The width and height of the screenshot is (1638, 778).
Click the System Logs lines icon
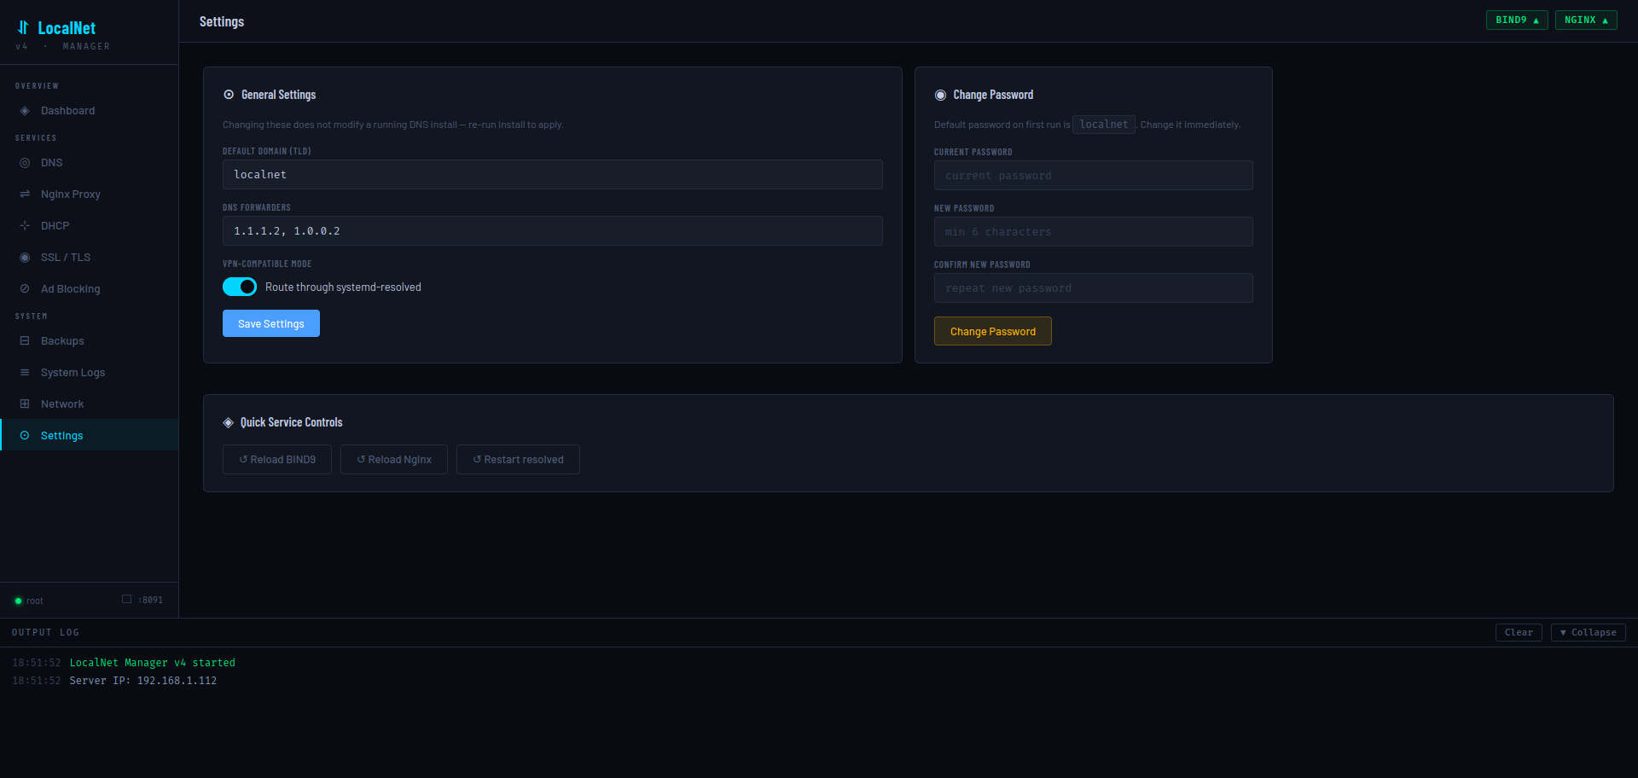pyautogui.click(x=25, y=373)
